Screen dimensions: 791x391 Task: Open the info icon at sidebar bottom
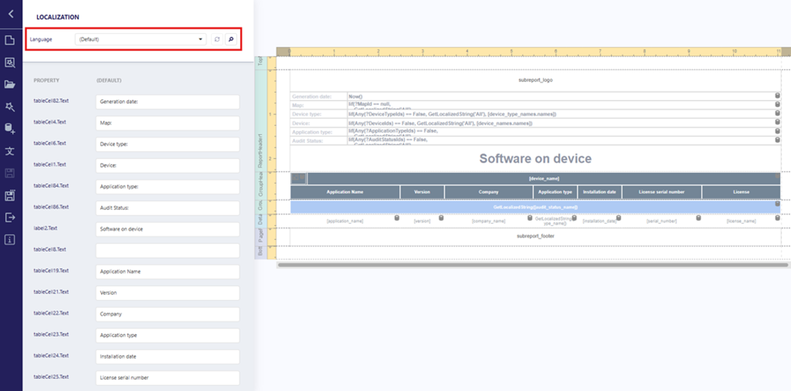(x=10, y=240)
